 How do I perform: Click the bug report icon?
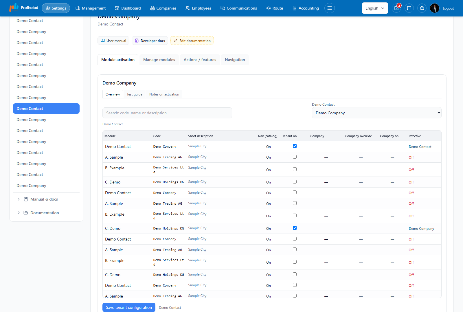tap(422, 8)
